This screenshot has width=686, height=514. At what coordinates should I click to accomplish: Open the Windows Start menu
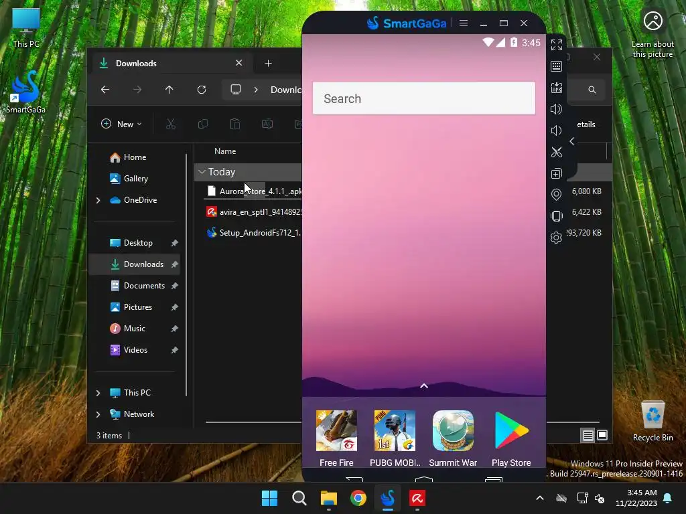click(x=269, y=498)
